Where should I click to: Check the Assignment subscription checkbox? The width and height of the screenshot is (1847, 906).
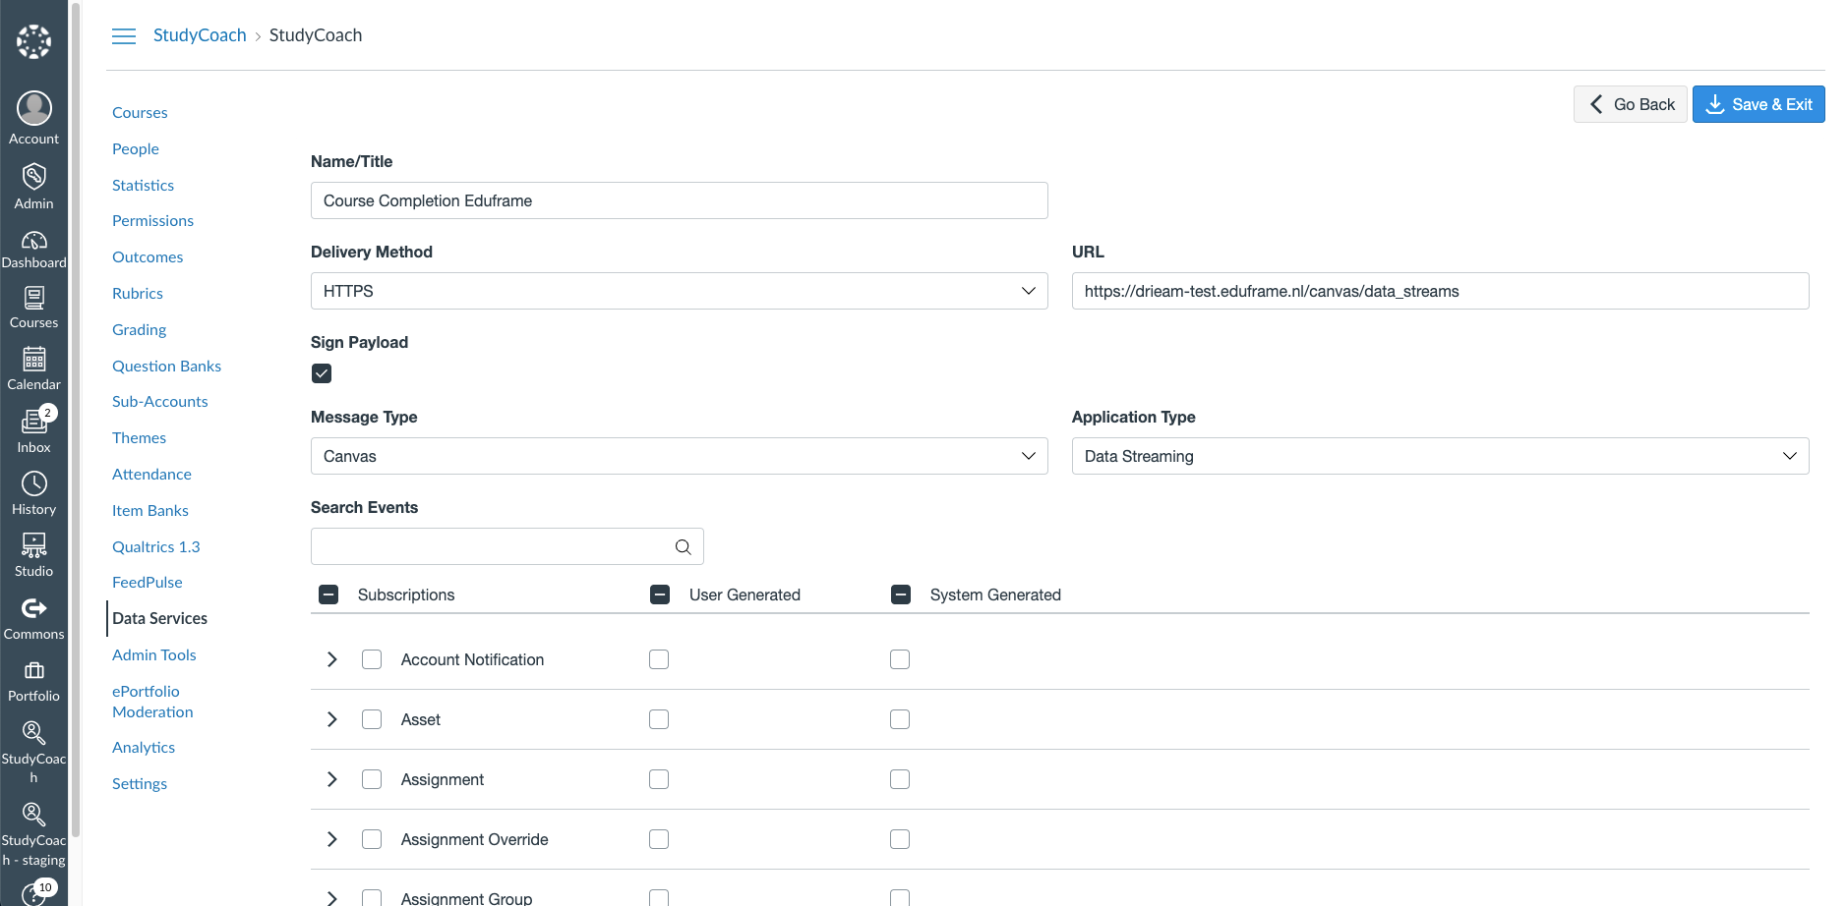[x=372, y=779]
